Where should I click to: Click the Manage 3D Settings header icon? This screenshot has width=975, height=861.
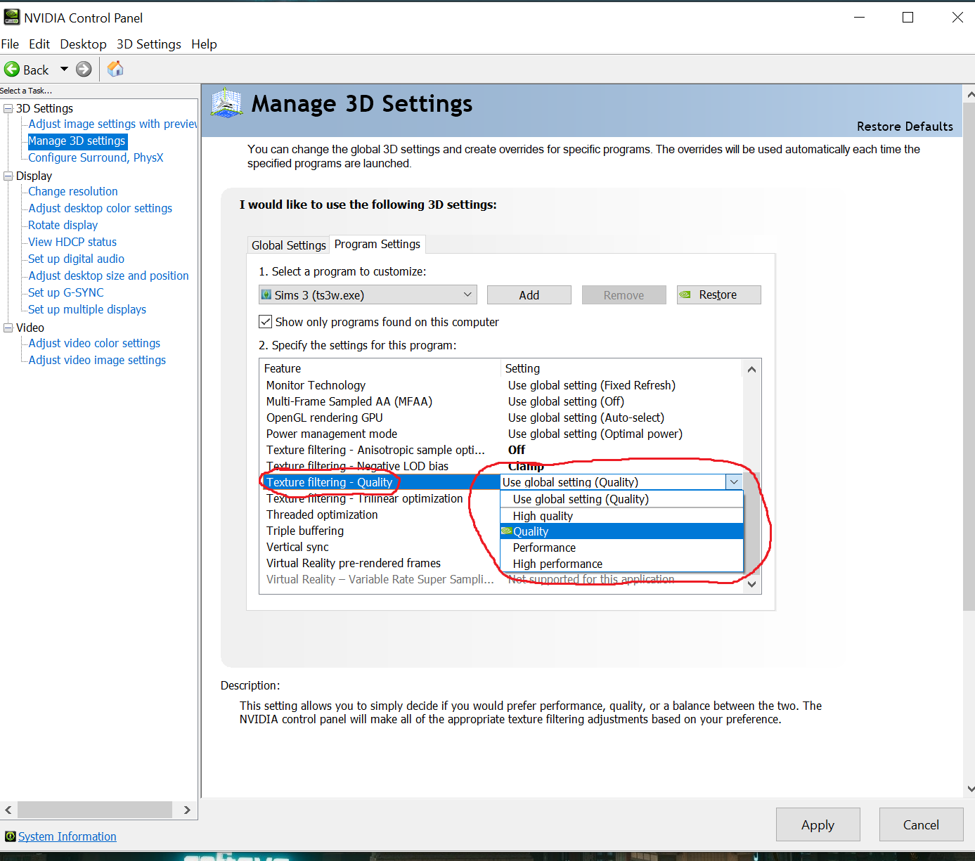point(226,103)
